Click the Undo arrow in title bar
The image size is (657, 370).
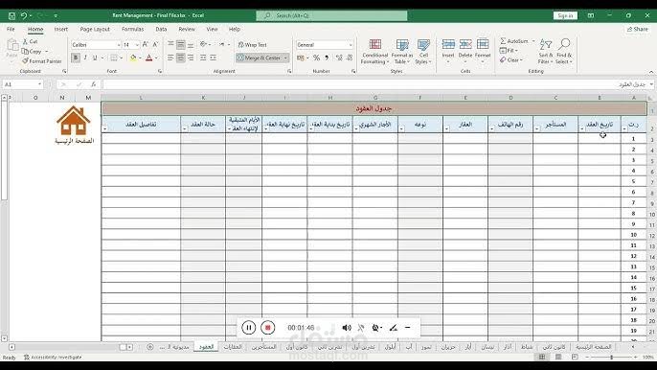[x=24, y=15]
